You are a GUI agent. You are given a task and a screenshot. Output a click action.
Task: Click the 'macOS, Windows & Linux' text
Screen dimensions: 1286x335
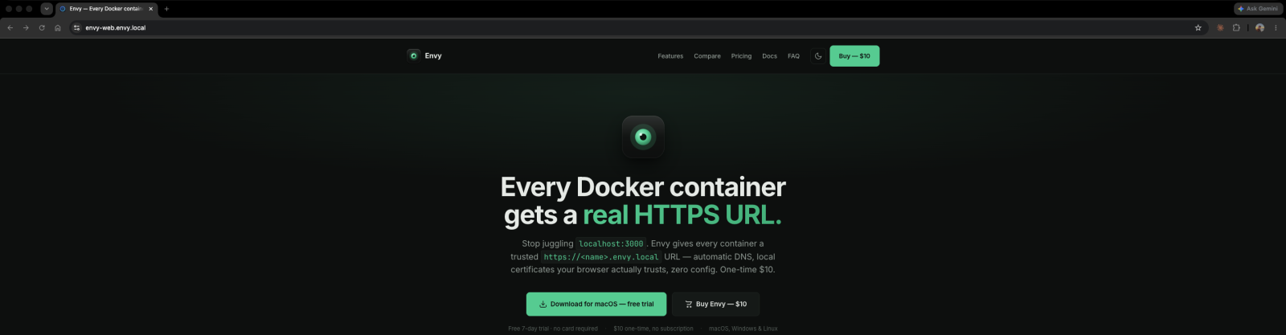[x=743, y=329]
